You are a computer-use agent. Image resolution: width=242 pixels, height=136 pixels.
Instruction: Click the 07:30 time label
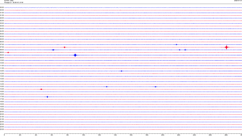2,47
